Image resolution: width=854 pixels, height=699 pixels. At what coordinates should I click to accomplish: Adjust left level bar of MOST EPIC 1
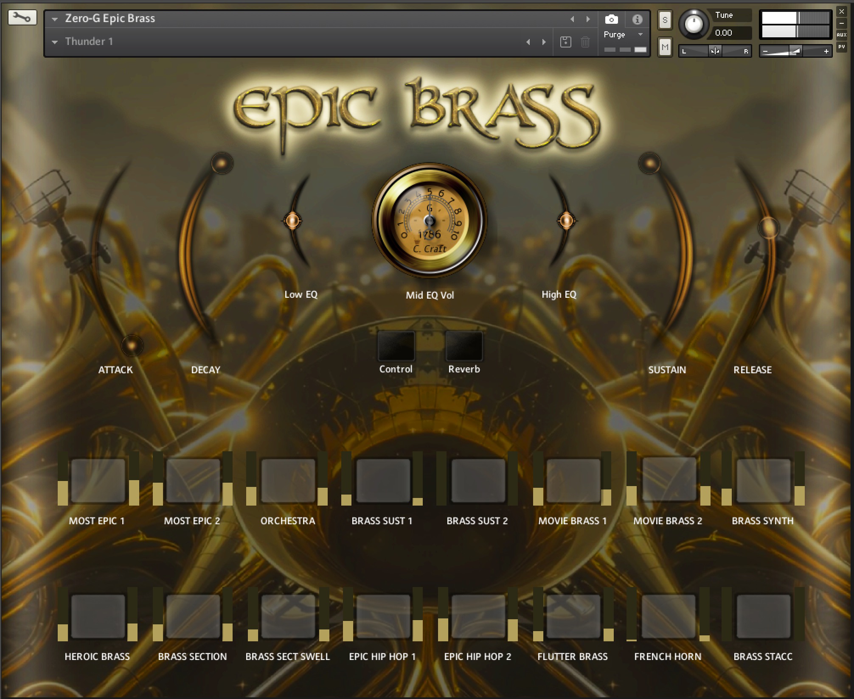(63, 478)
